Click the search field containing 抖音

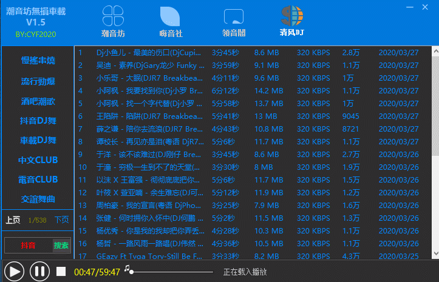click(28, 246)
